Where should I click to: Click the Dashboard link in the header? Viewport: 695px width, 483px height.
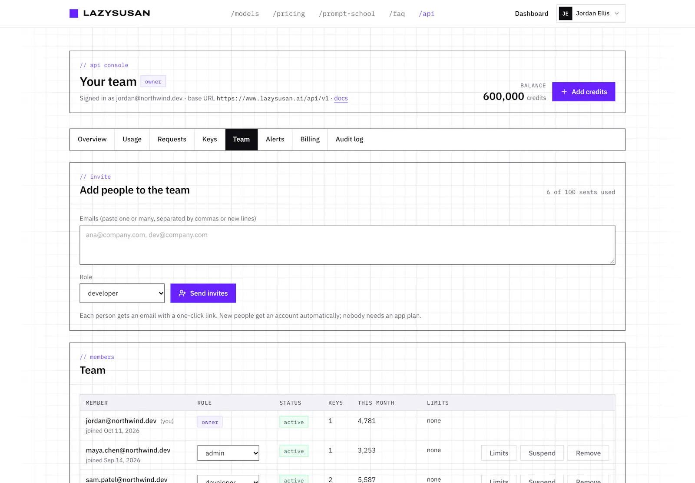click(532, 13)
